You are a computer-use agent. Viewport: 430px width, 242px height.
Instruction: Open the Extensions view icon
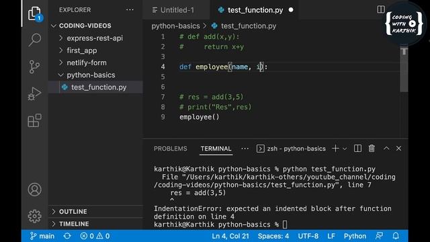tap(34, 120)
